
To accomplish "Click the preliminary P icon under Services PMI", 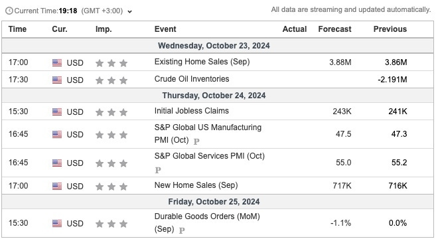I will pos(158,170).
